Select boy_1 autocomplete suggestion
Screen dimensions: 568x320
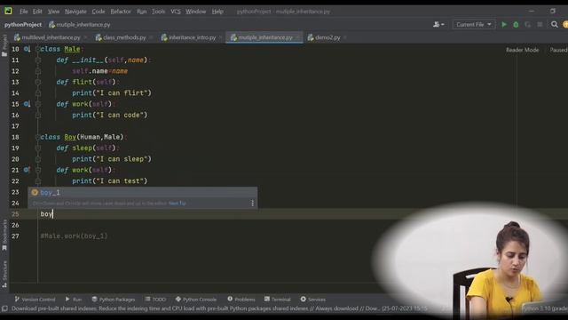coord(143,192)
